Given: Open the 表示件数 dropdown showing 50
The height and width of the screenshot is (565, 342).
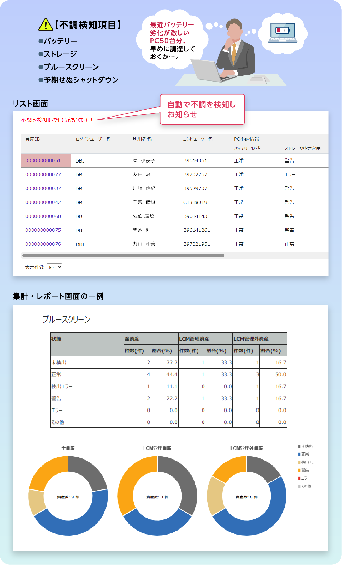Looking at the screenshot, I should [x=54, y=267].
